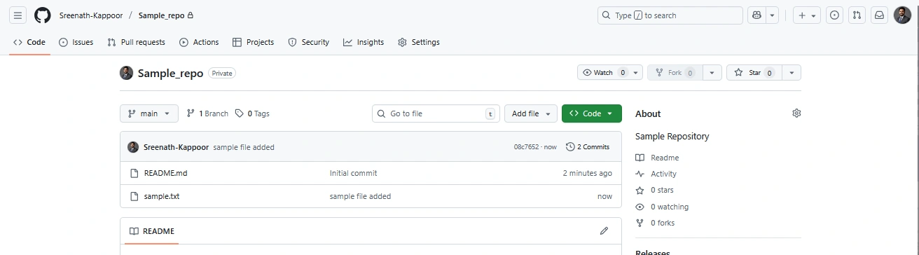Toggle the Star button

coord(754,73)
